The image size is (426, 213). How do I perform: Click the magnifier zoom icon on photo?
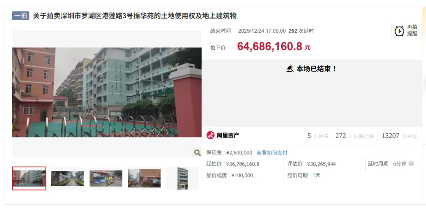point(197,153)
